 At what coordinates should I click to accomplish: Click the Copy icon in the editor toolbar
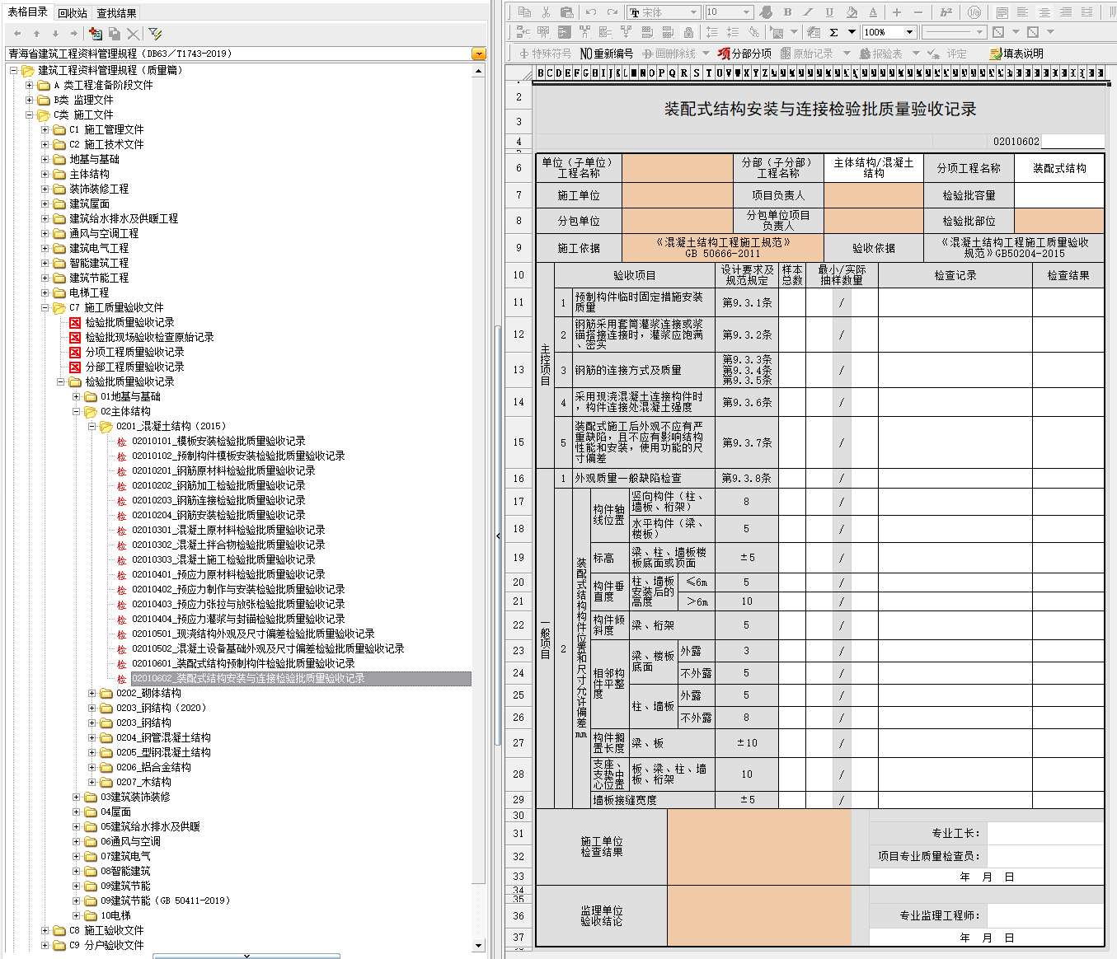[525, 12]
